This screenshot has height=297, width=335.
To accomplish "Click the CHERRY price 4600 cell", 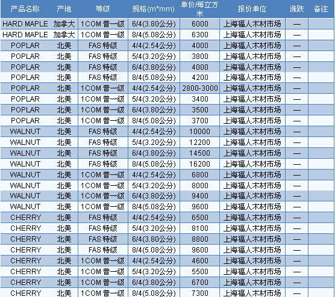I will pyautogui.click(x=200, y=261).
